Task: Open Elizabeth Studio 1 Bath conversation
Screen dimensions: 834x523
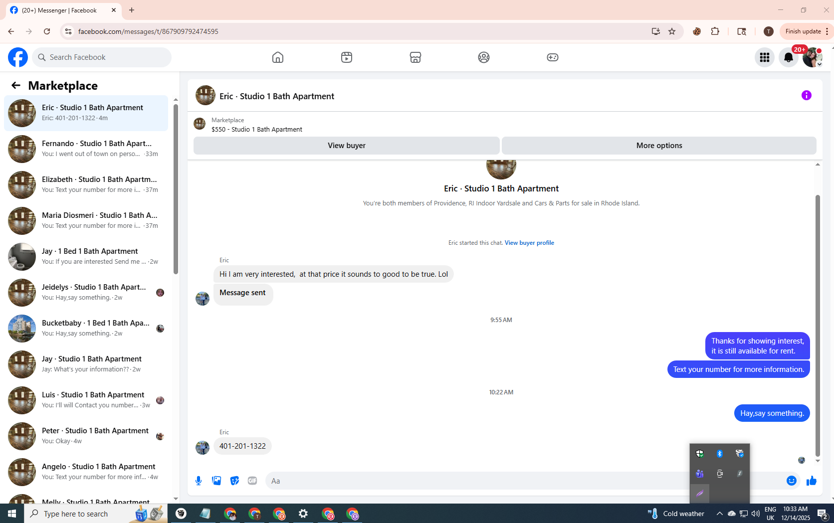Action: point(86,185)
